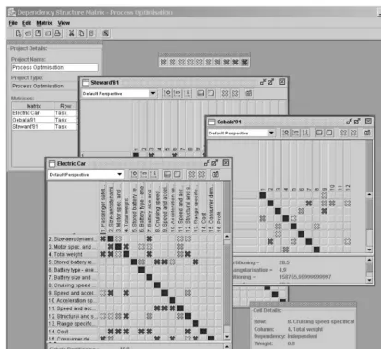Select Gebala'91 row in Matrices table
The height and width of the screenshot is (349, 381).
click(x=44, y=120)
